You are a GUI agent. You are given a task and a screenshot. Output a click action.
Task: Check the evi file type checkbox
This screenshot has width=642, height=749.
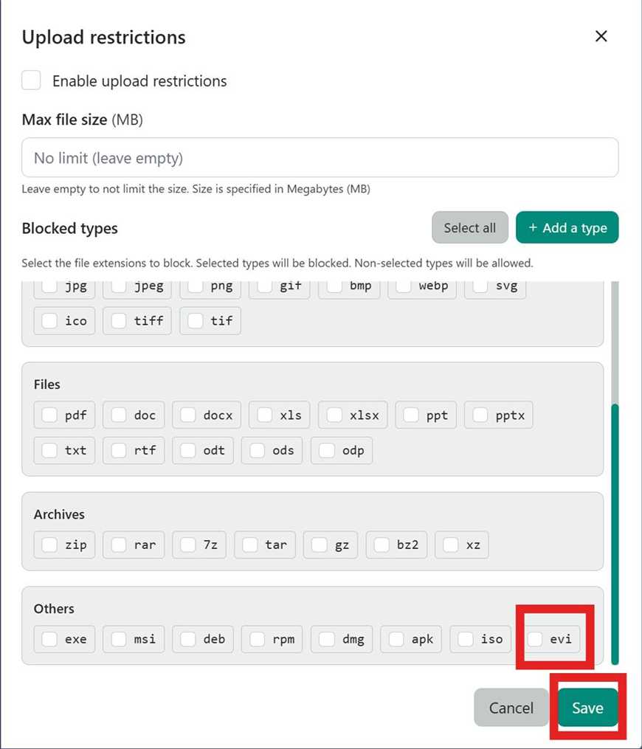click(x=534, y=639)
